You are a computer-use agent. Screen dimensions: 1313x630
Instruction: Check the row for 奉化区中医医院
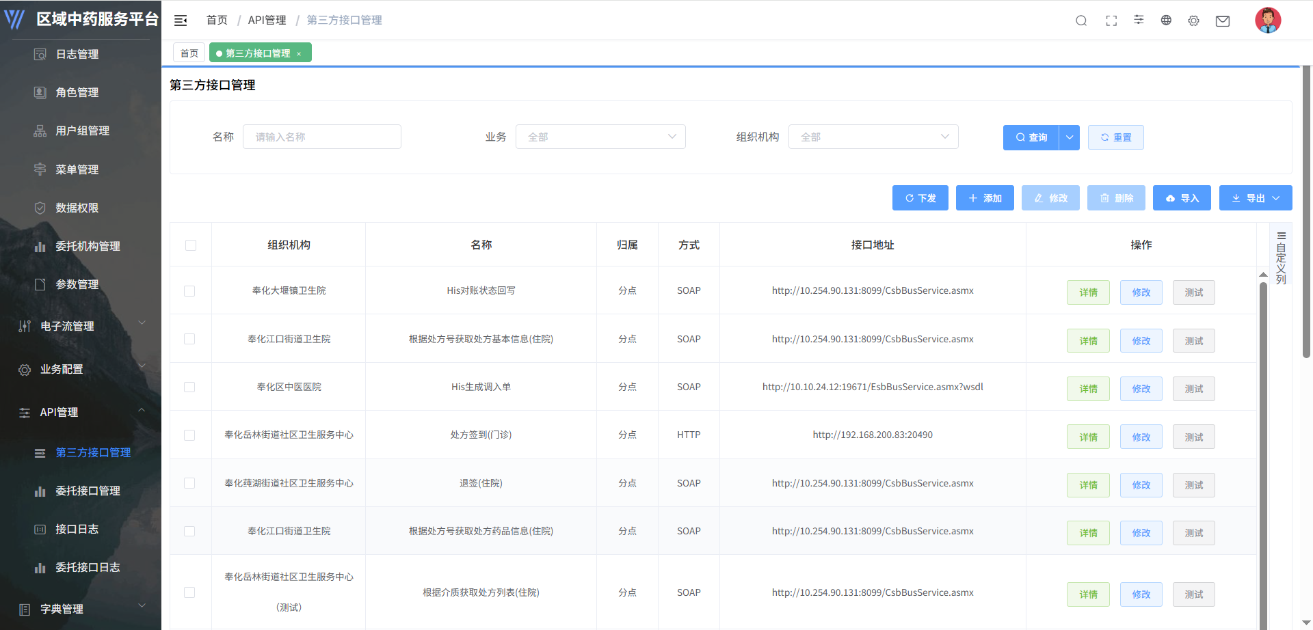click(189, 387)
